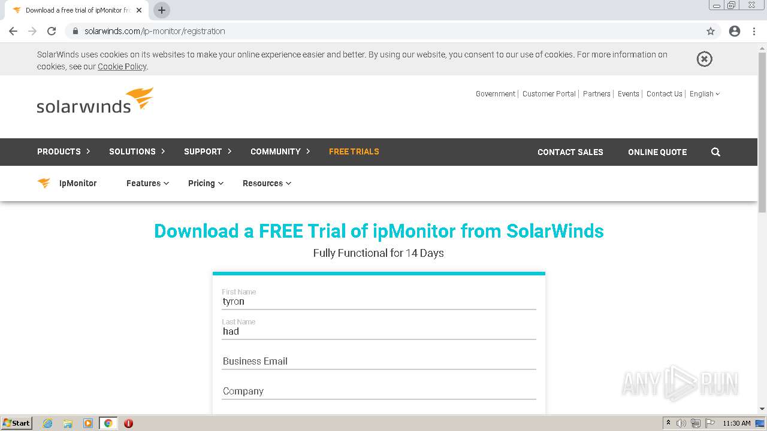Expand the PRODUCTS menu
The width and height of the screenshot is (767, 431).
click(x=64, y=151)
